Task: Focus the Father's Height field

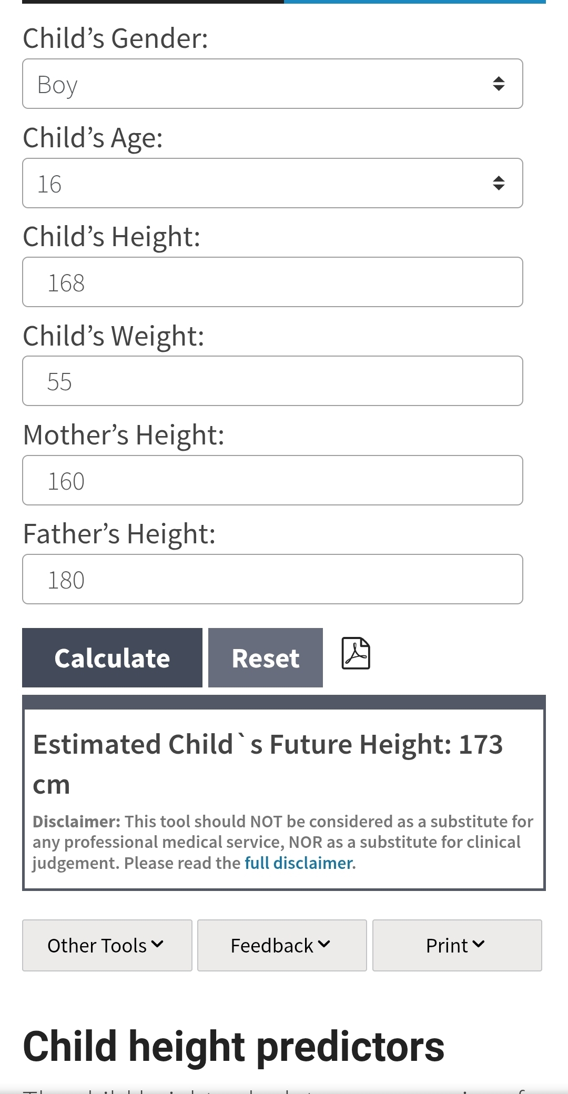Action: [272, 579]
